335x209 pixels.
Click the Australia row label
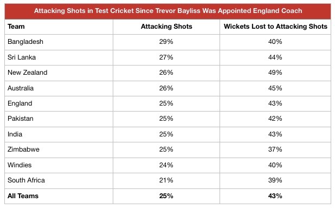click(21, 88)
